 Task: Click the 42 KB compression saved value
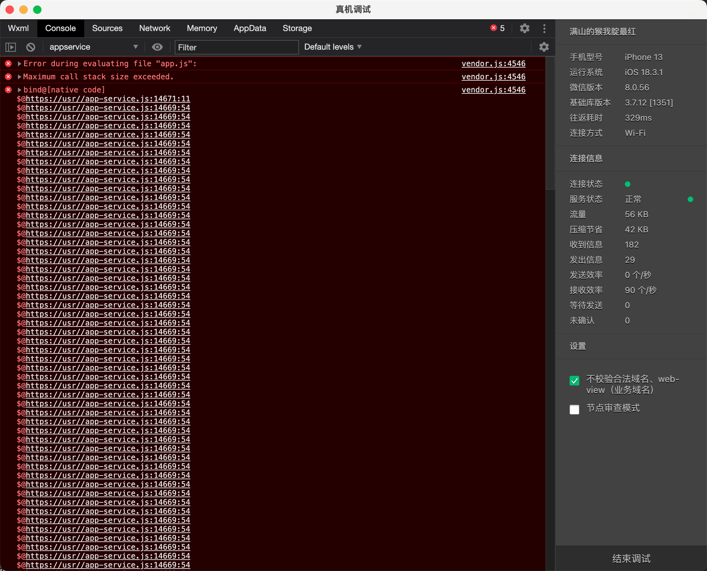pos(637,230)
